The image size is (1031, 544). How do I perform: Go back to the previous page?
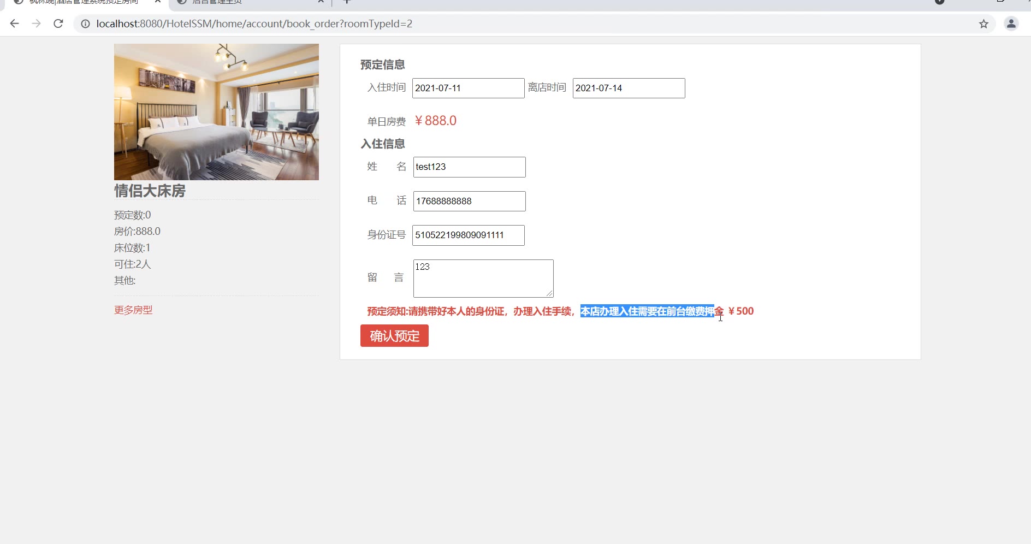(x=15, y=23)
